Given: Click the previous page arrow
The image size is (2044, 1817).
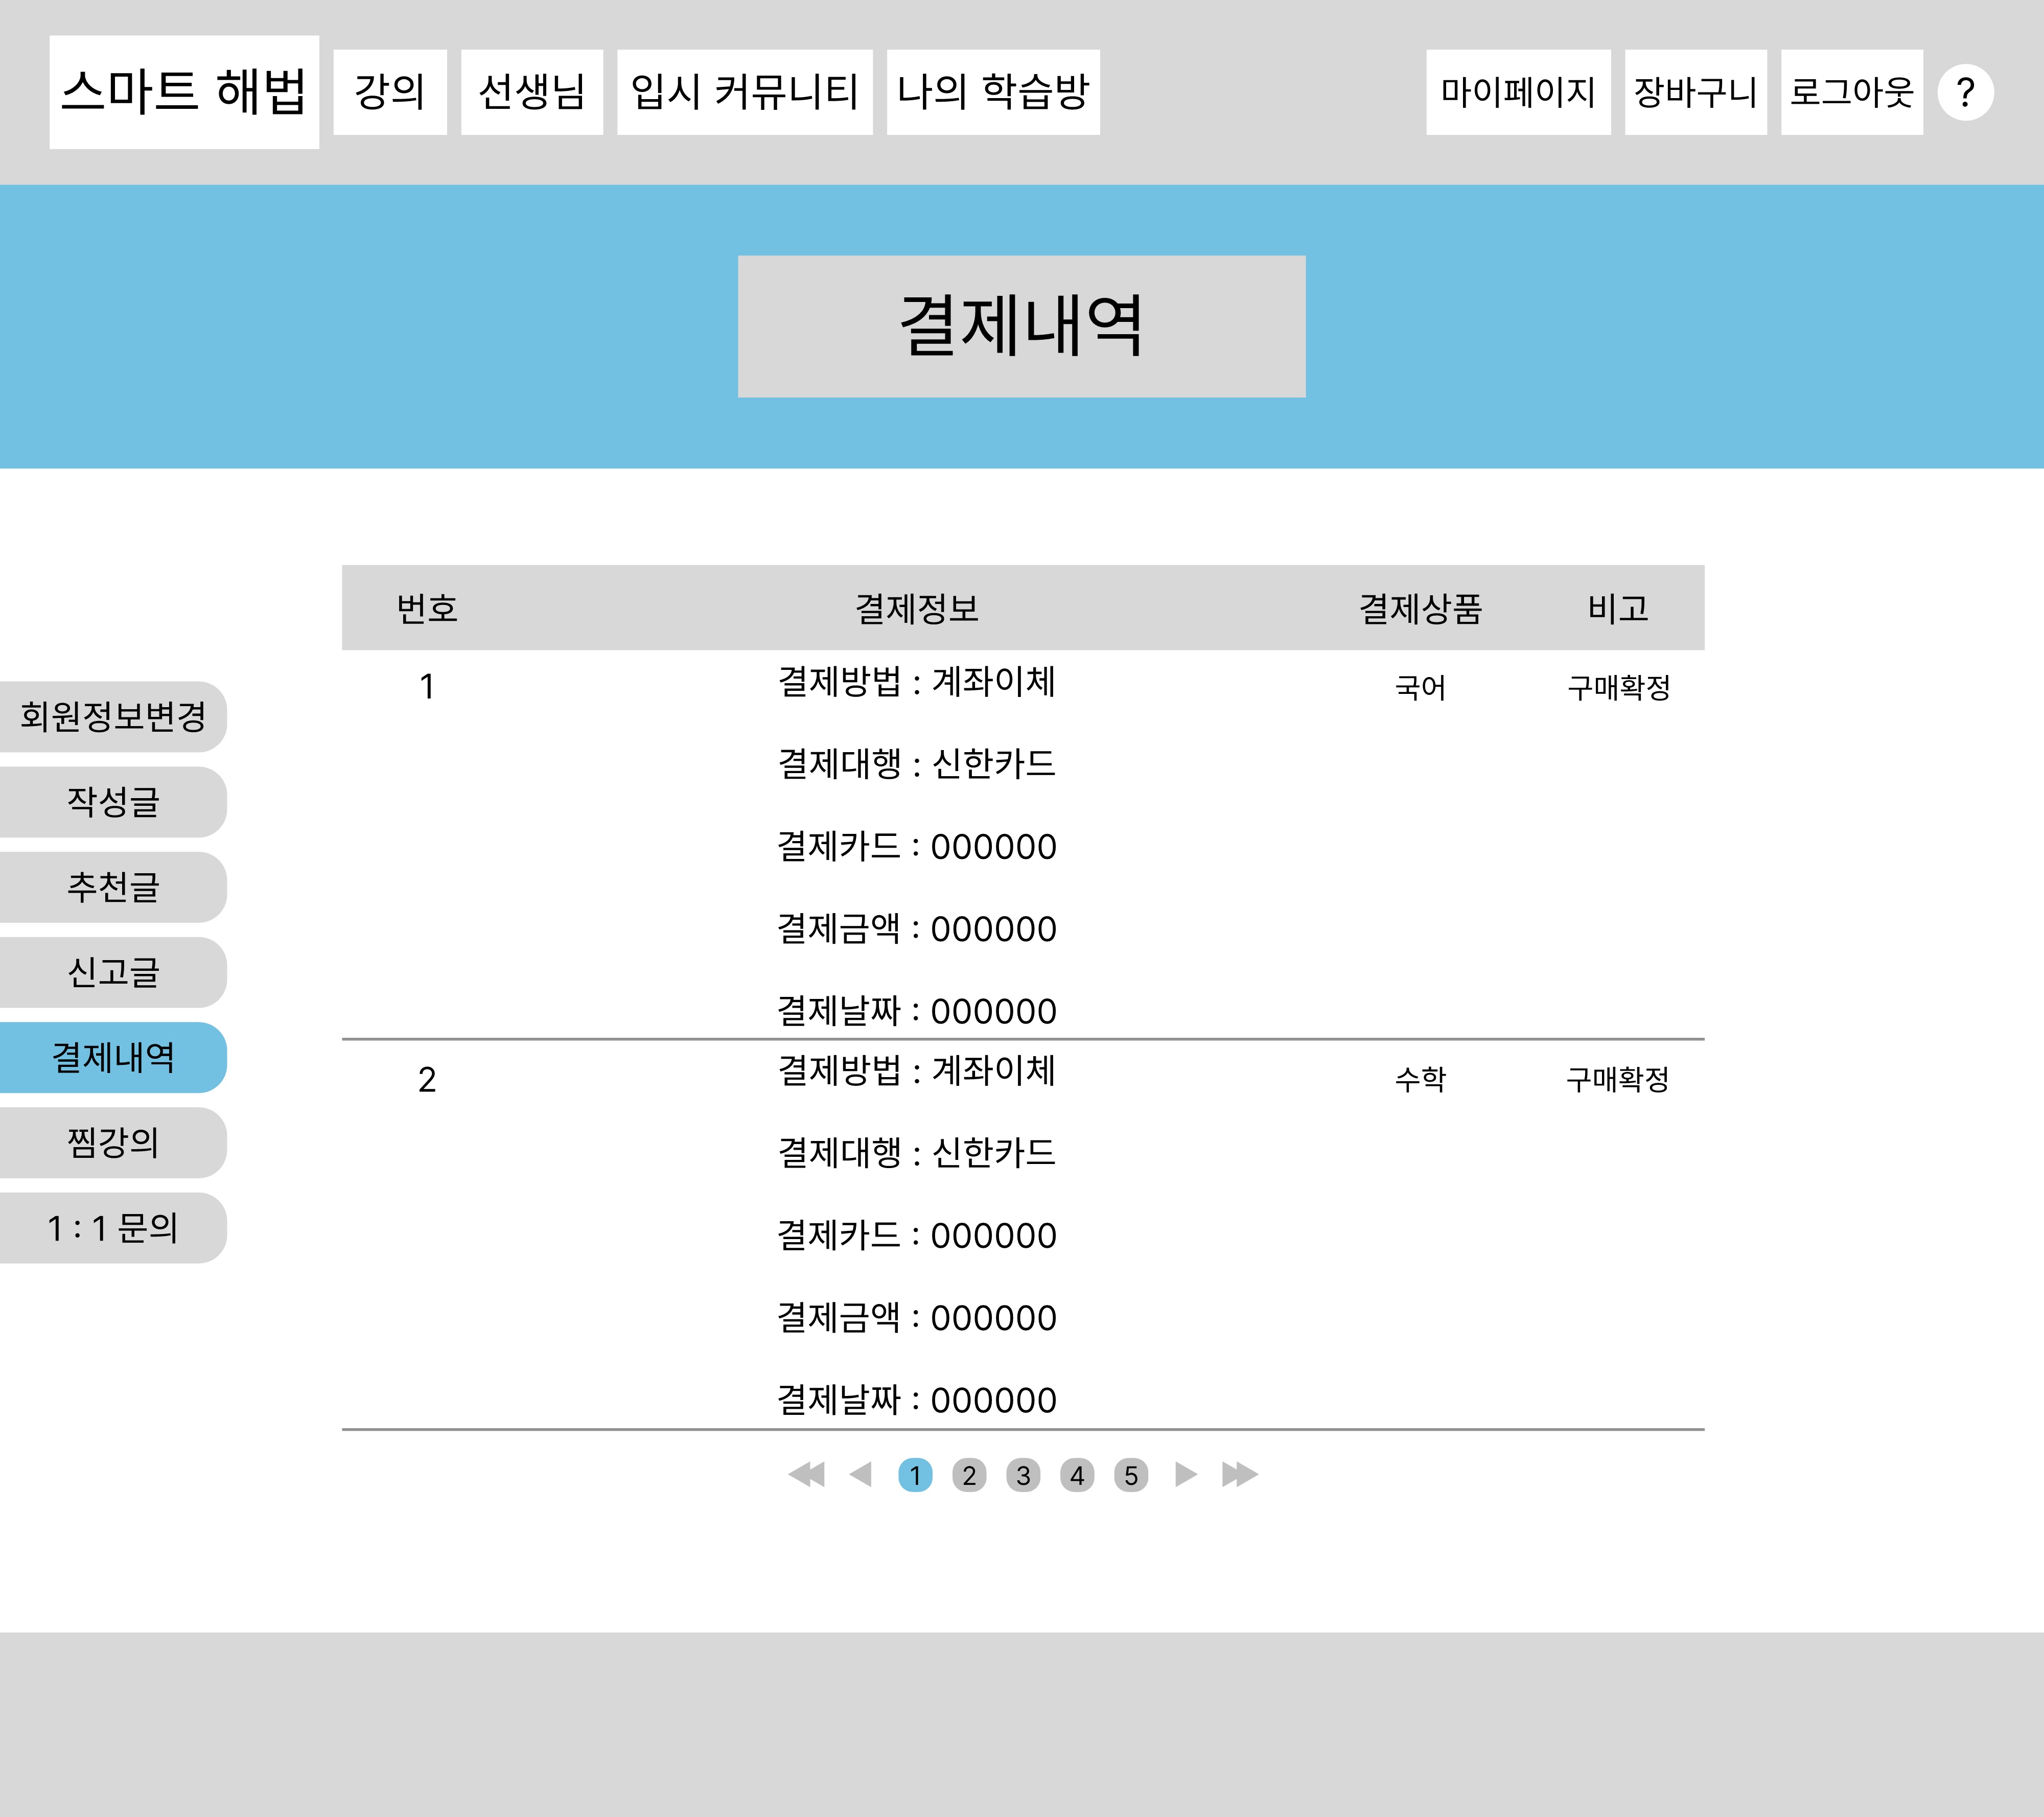Looking at the screenshot, I should [x=860, y=1474].
